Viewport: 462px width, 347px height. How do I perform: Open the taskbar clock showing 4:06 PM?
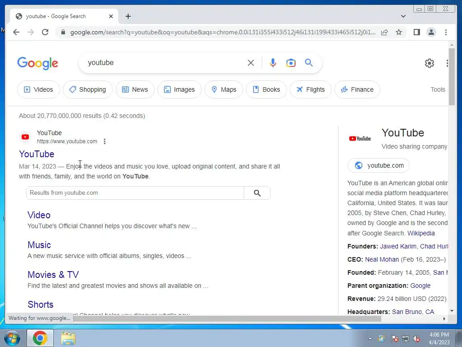[x=439, y=338]
